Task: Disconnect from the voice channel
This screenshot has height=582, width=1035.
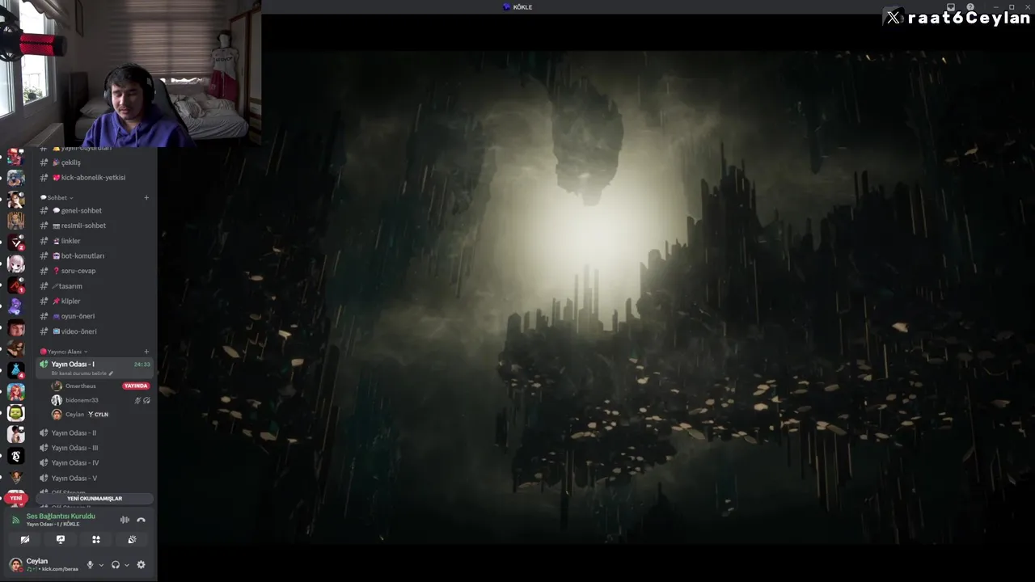Action: click(x=141, y=520)
